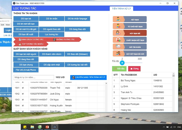
Task: Click the DS lời mời K.b đã gửi button
Action: tap(26, 29)
